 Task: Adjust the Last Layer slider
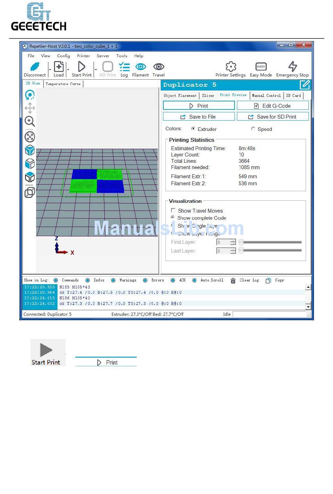tap(270, 251)
